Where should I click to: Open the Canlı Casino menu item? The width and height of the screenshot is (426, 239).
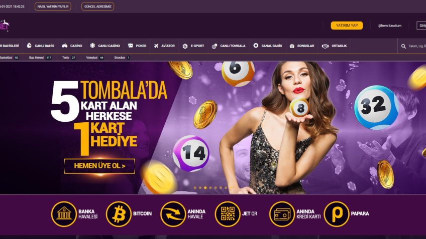coord(105,46)
